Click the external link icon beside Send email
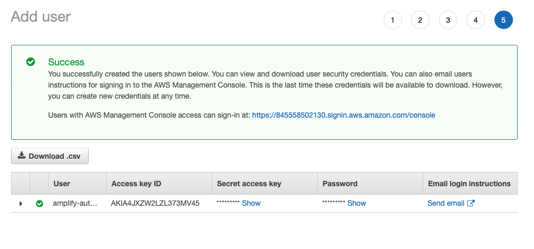534x249 pixels. (471, 203)
